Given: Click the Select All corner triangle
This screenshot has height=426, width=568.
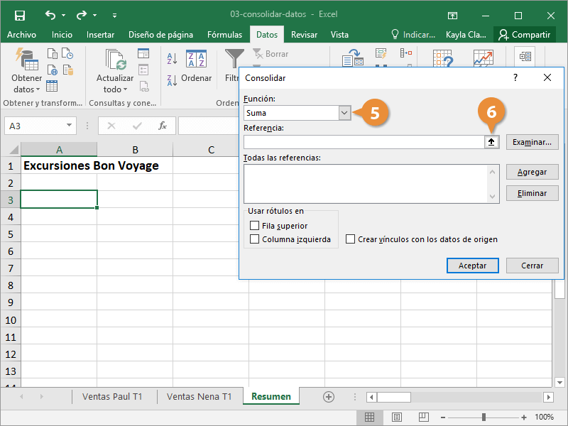Looking at the screenshot, I should tap(13, 149).
